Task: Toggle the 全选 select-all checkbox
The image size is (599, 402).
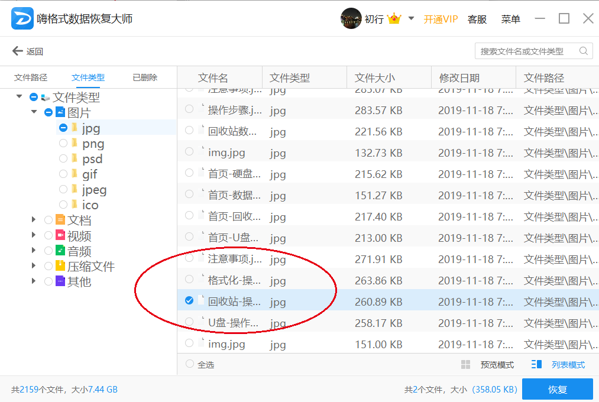Action: pos(189,364)
